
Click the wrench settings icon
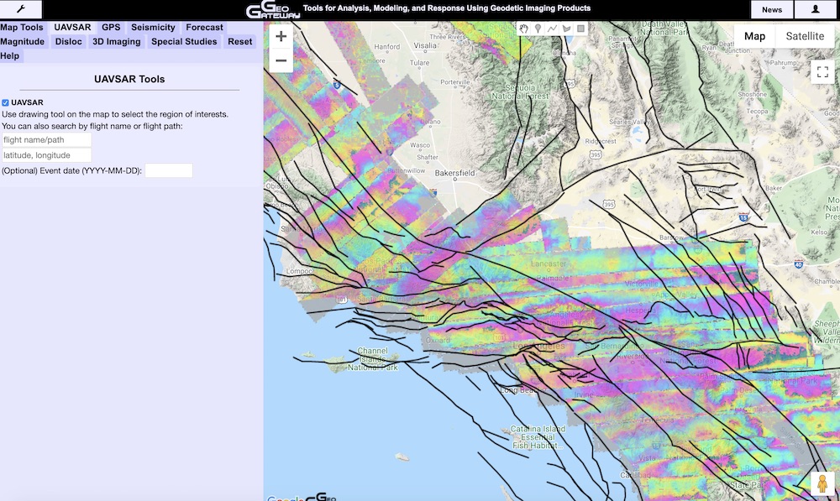[x=21, y=9]
